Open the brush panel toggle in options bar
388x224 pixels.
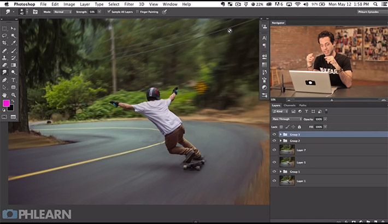coord(35,12)
